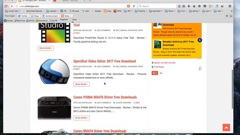Expand the fokus bookmarks folder
This screenshot has width=240, height=135.
point(170,11)
